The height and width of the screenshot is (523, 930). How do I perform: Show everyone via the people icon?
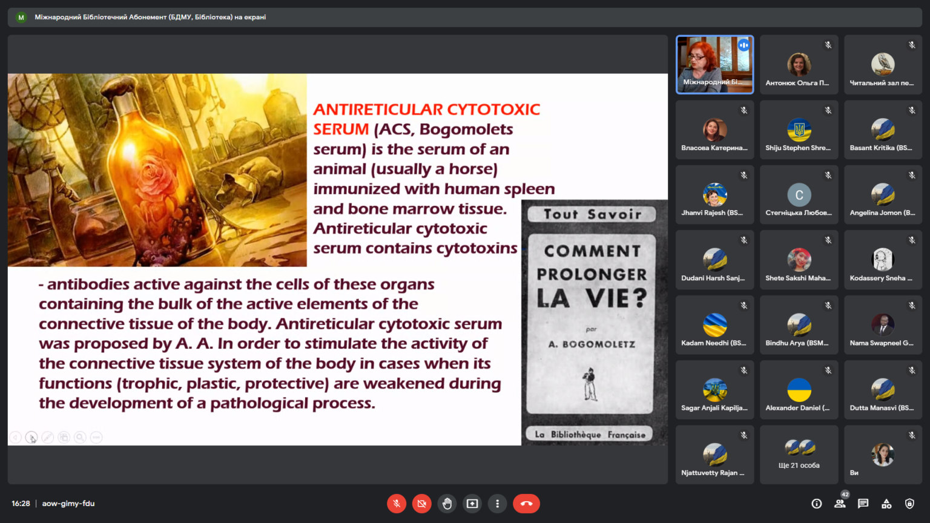(840, 504)
